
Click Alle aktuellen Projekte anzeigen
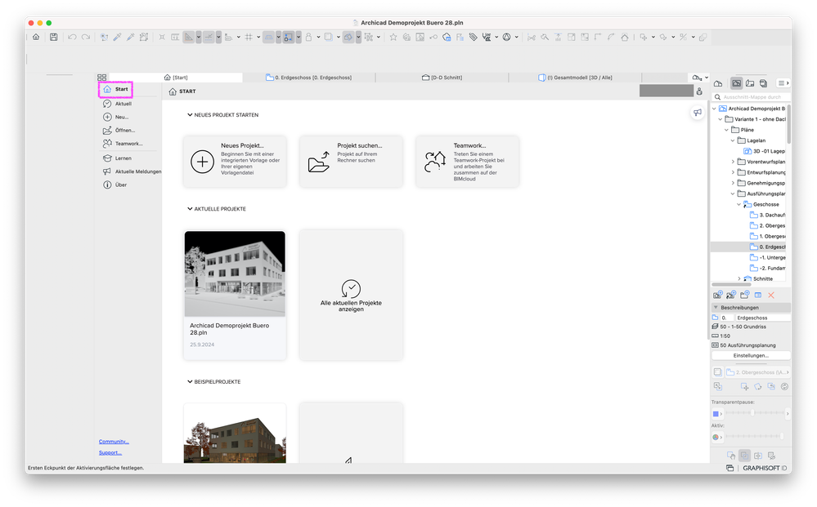click(x=351, y=296)
